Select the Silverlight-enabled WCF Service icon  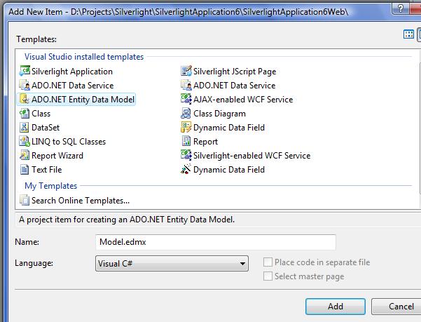(186, 156)
